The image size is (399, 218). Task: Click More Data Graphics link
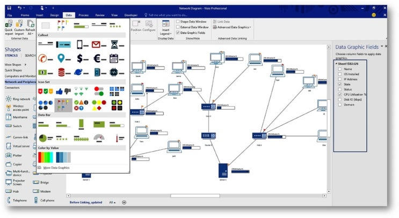[56, 168]
